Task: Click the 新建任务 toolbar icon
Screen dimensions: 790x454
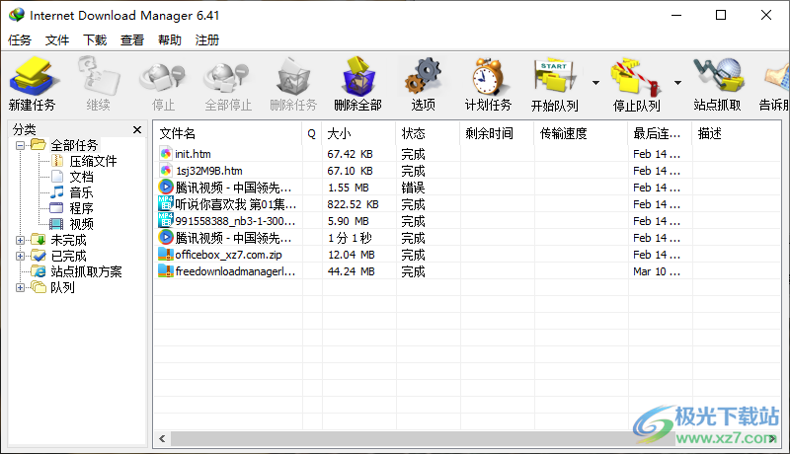Action: click(x=33, y=77)
